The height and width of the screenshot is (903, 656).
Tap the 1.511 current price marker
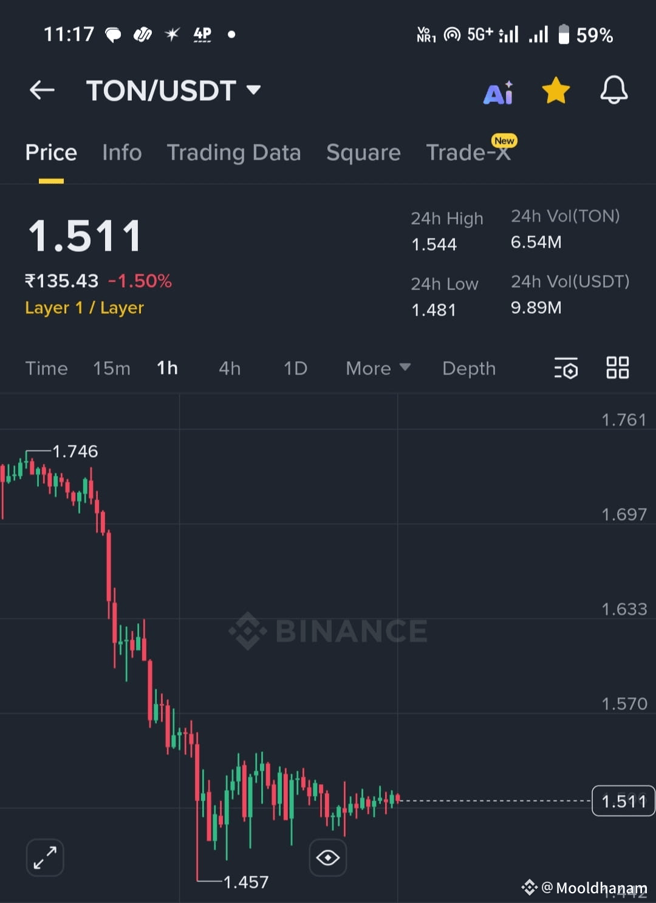coord(623,801)
